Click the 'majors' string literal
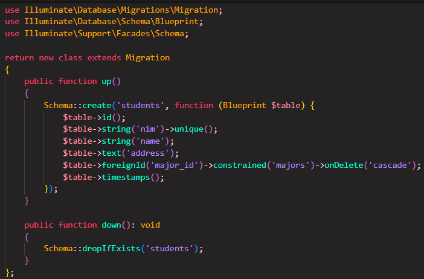424x279 pixels. pyautogui.click(x=291, y=165)
